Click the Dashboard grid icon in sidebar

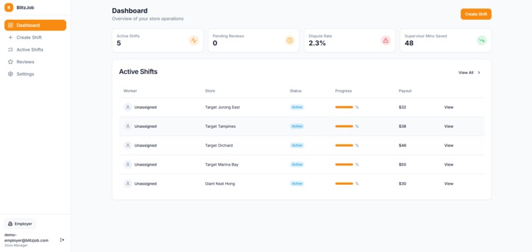pos(11,25)
